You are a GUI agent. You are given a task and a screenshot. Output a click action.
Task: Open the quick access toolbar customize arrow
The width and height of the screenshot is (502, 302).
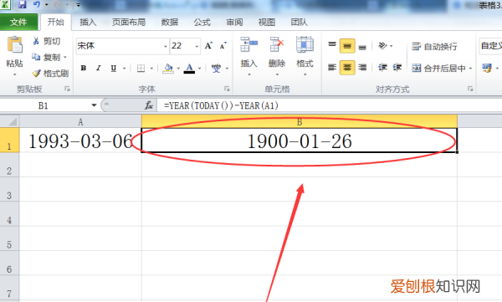(x=79, y=5)
